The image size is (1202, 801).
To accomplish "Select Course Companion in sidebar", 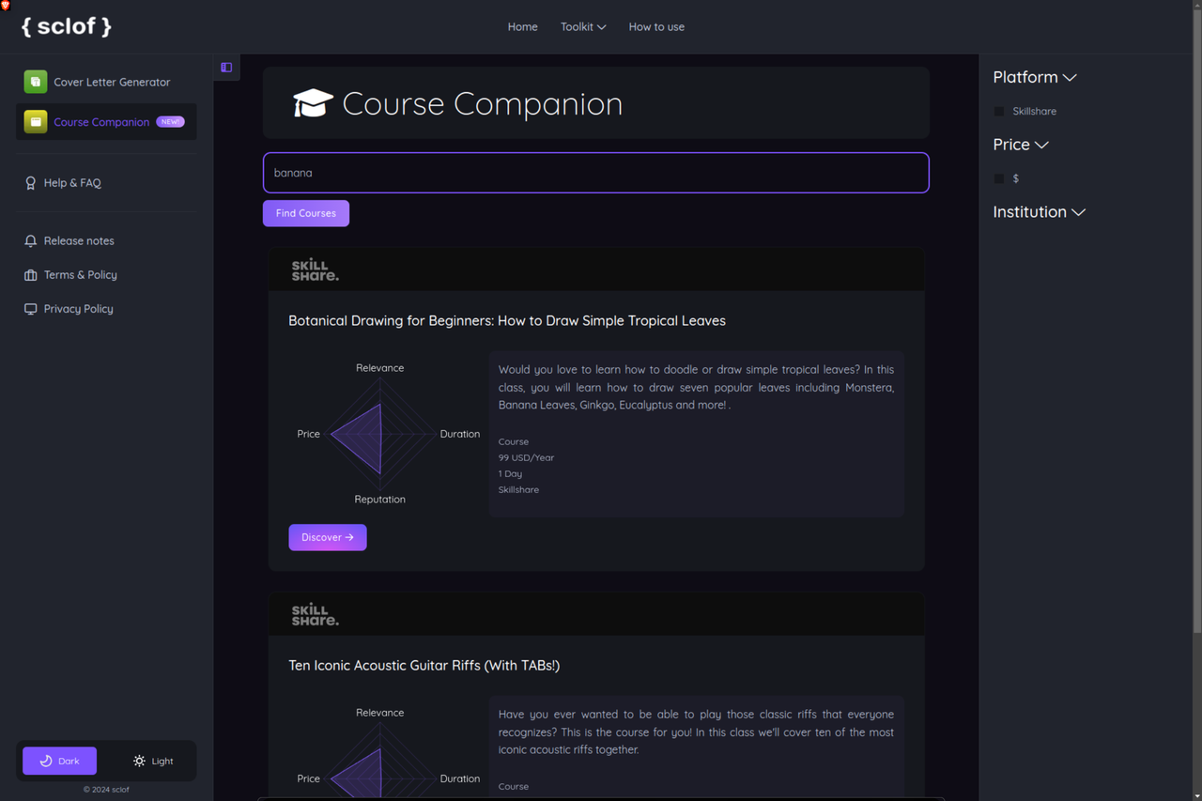I will 106,121.
